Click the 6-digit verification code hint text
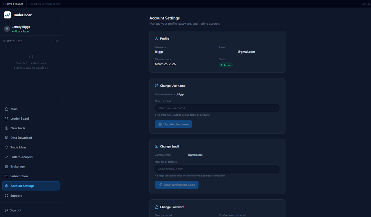 190,176
